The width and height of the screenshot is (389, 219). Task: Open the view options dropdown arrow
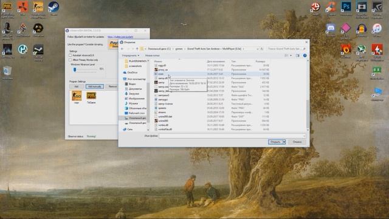point(291,55)
